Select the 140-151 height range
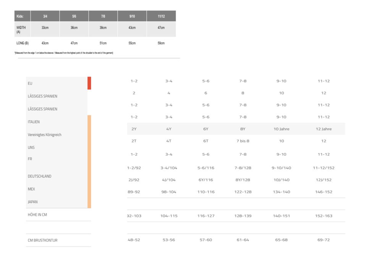 point(282,216)
